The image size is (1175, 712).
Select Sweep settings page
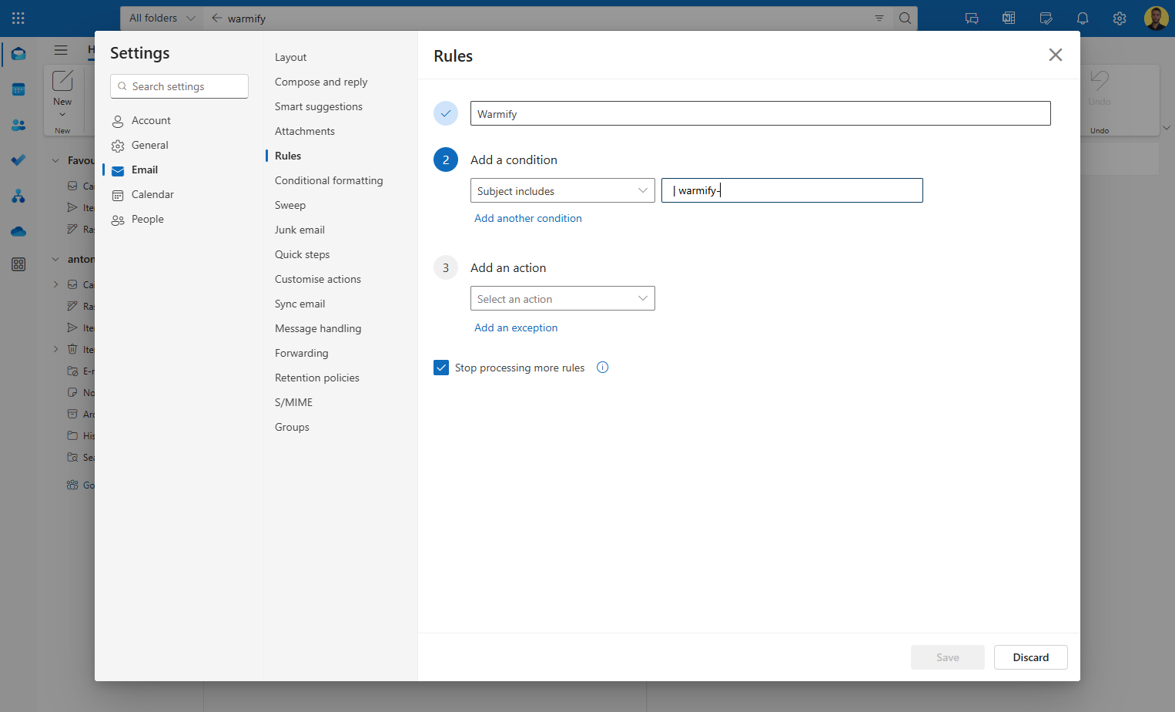click(290, 205)
